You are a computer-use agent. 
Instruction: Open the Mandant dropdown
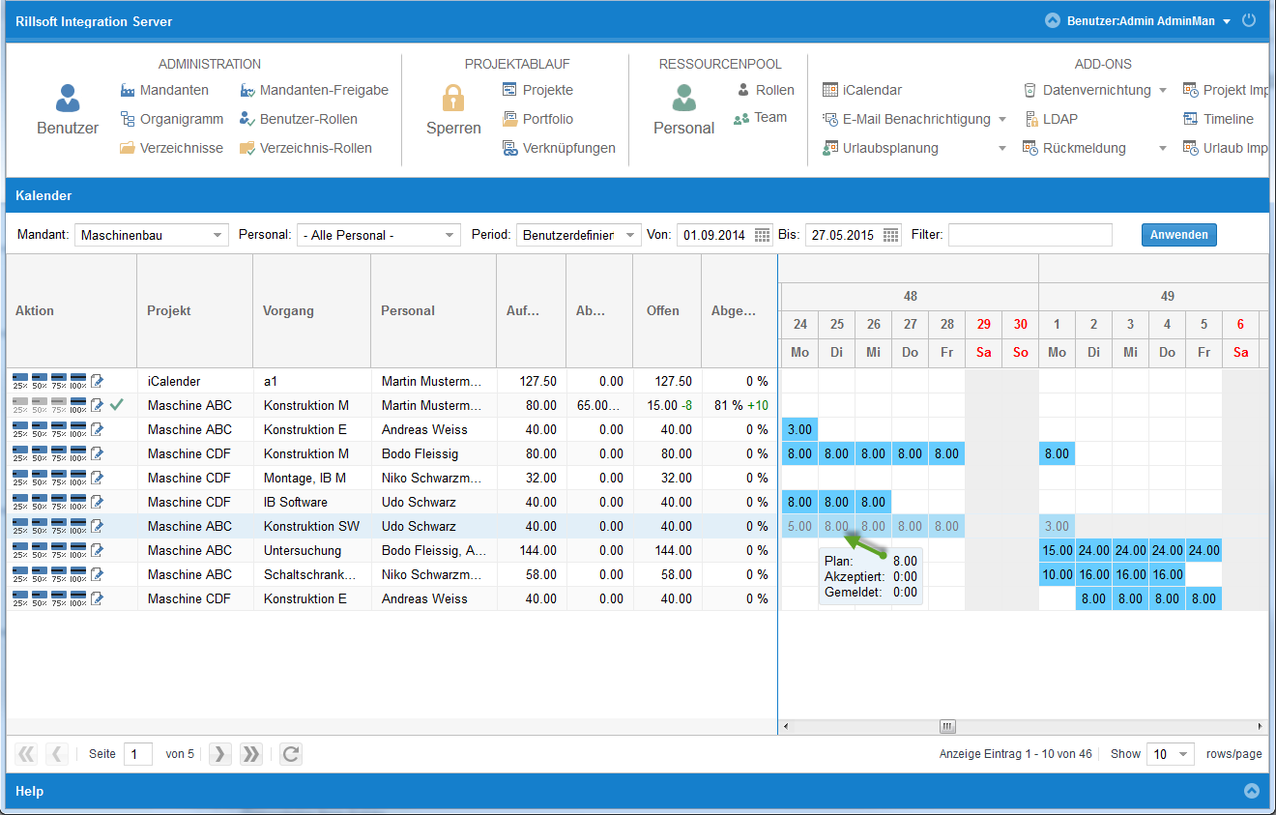pos(151,235)
